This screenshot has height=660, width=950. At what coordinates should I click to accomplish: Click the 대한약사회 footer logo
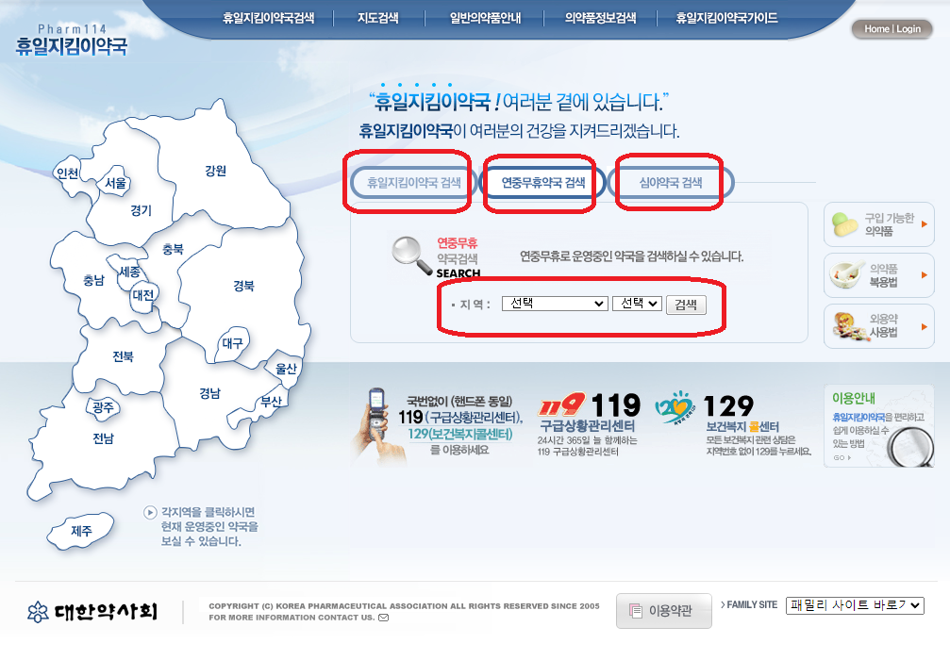click(92, 612)
